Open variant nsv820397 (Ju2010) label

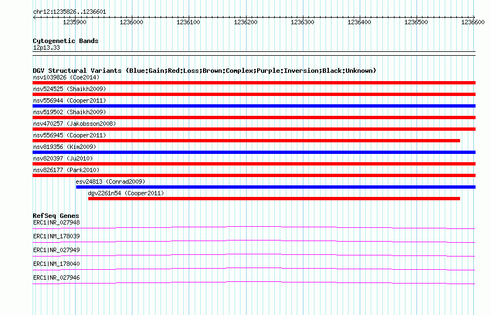(63, 158)
